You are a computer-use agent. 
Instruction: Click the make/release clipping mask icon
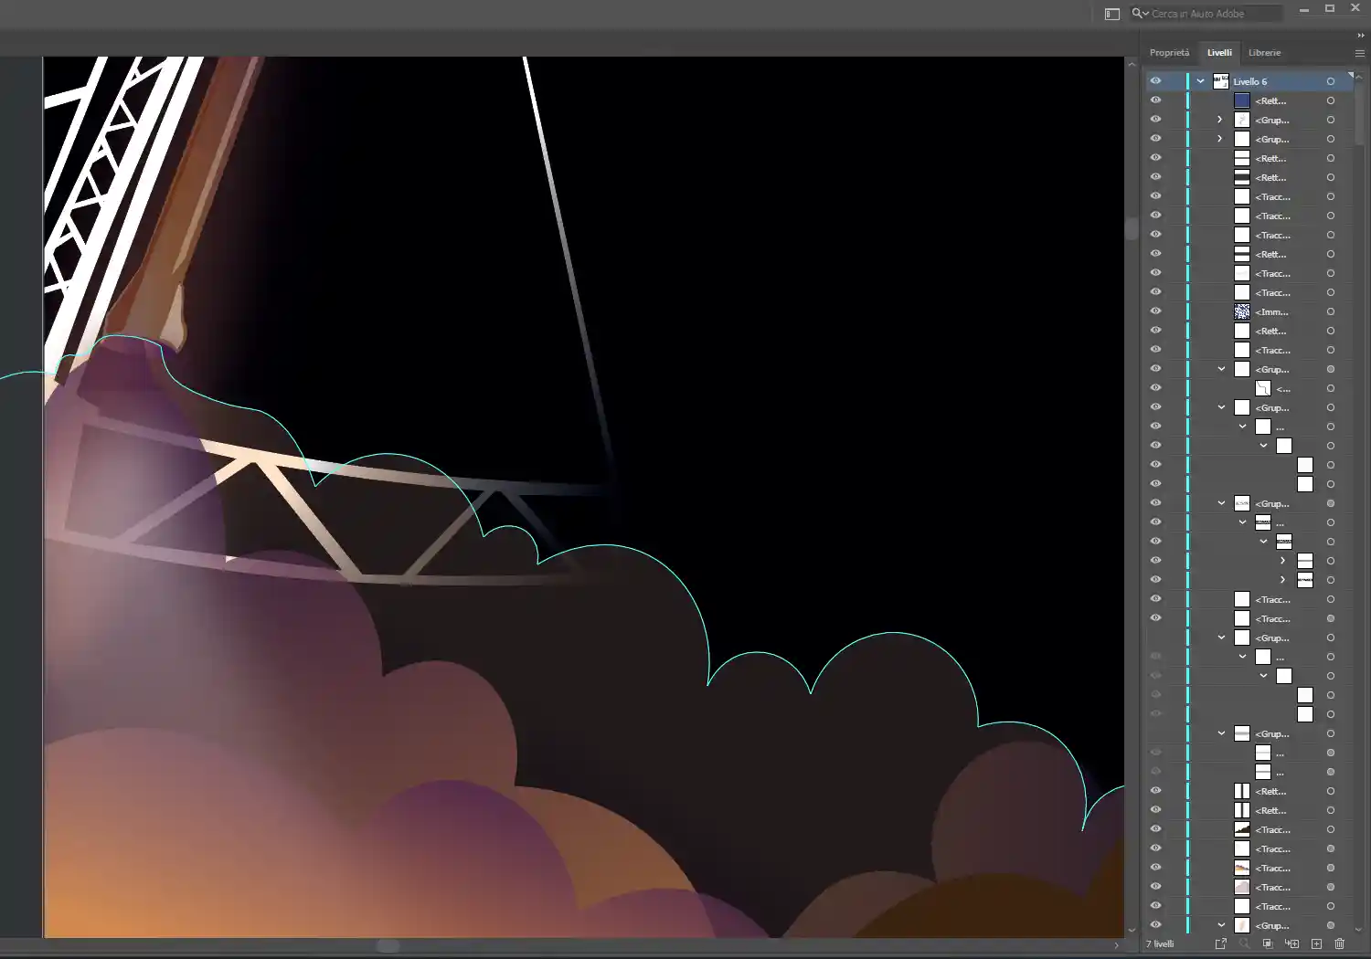point(1268,943)
